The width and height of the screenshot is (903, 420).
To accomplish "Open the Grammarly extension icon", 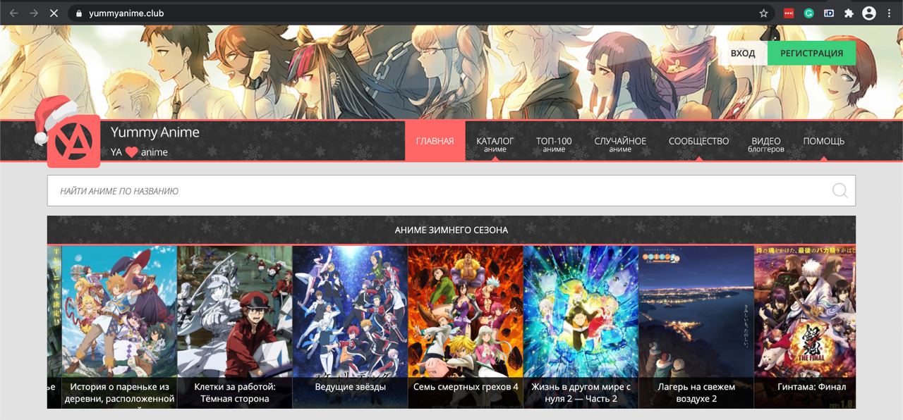I will coord(809,13).
